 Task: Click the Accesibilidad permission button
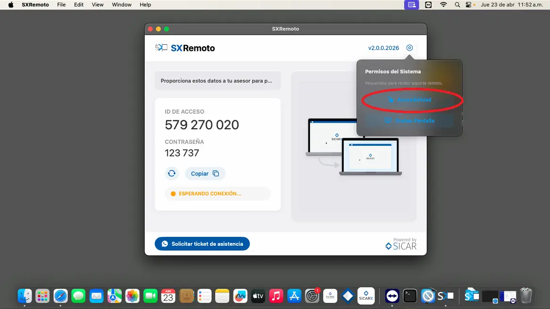pyautogui.click(x=410, y=100)
